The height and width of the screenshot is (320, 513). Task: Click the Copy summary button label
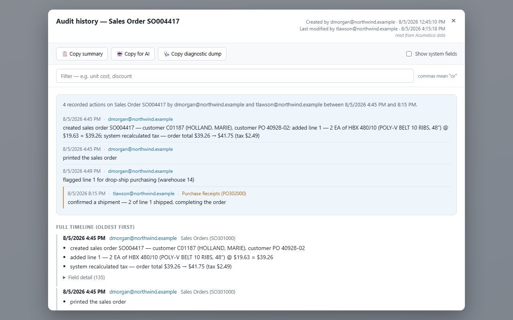[x=86, y=54]
